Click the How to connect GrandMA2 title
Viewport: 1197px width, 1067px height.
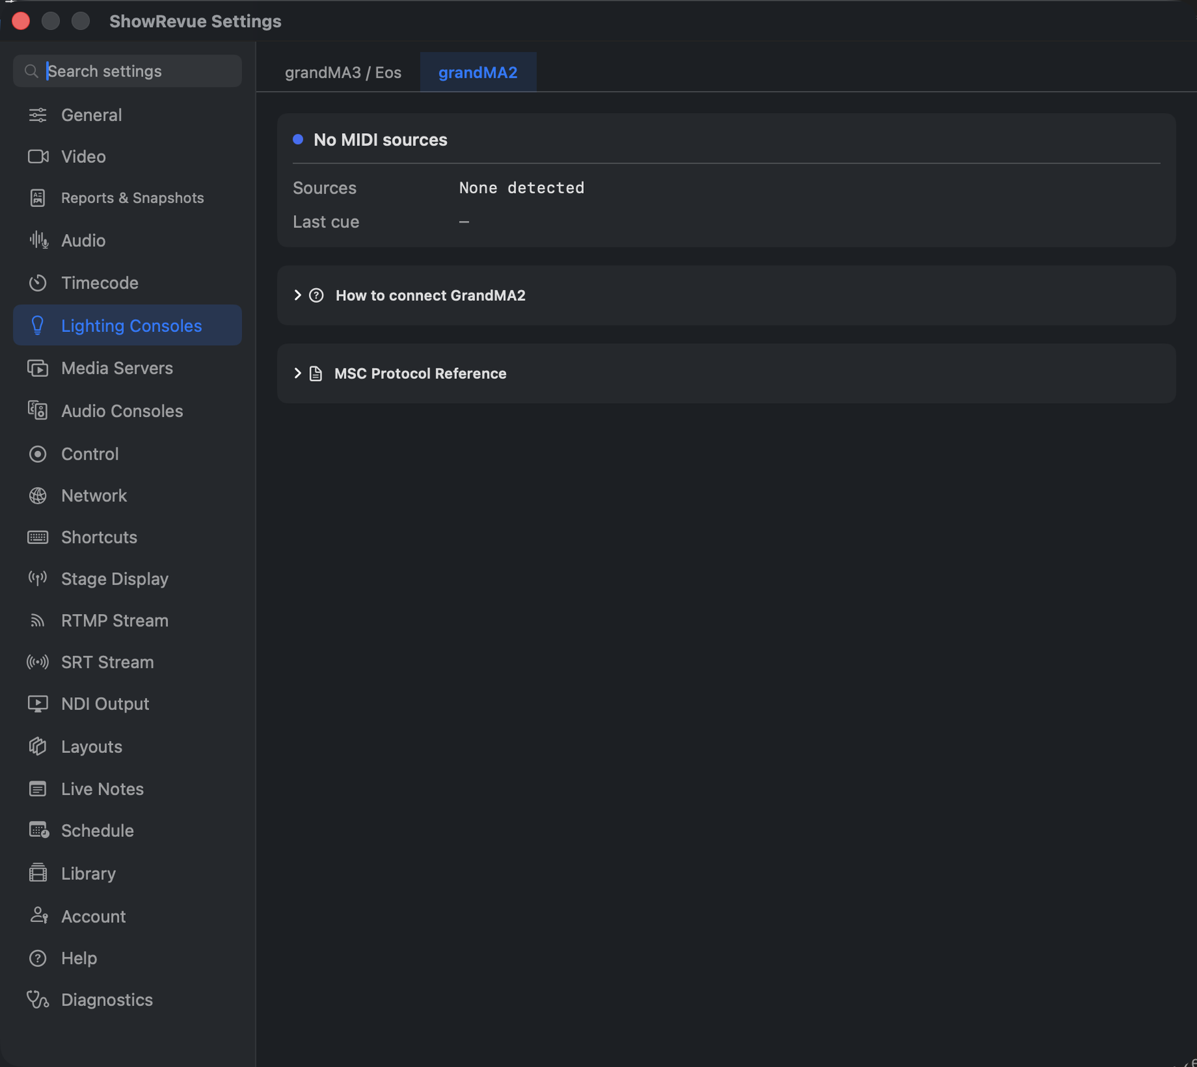pos(430,295)
